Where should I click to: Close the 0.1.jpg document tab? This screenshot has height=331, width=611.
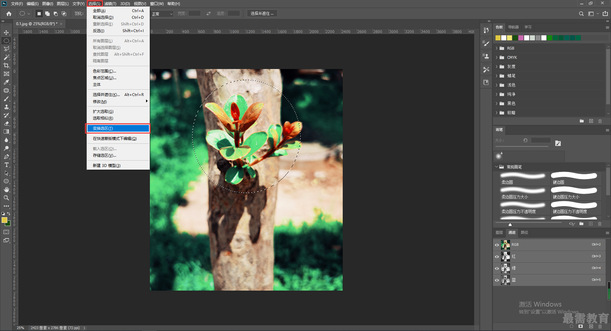[61, 24]
